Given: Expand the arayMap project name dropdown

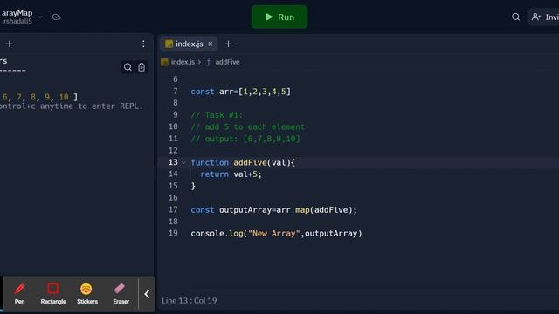Looking at the screenshot, I should pos(40,17).
